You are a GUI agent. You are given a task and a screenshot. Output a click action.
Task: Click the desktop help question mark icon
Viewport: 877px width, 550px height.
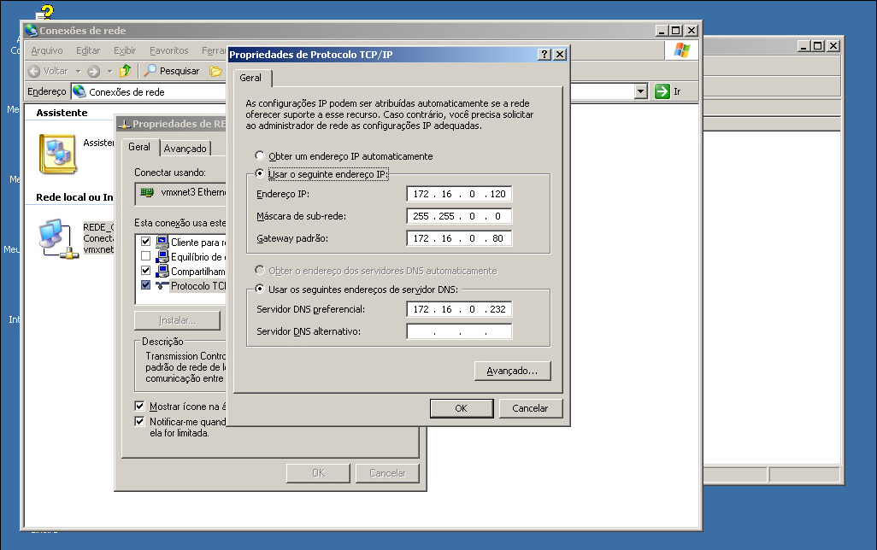[x=46, y=12]
